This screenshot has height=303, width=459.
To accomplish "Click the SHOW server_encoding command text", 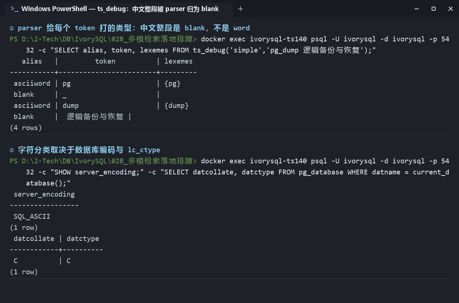I will tap(95, 172).
